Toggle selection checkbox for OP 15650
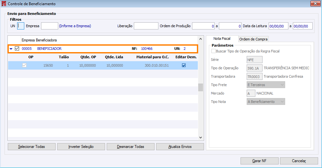 pyautogui.click(x=25, y=65)
